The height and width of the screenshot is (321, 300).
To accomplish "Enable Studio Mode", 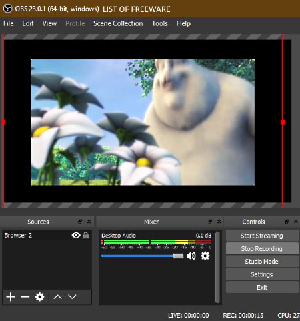I will [262, 262].
